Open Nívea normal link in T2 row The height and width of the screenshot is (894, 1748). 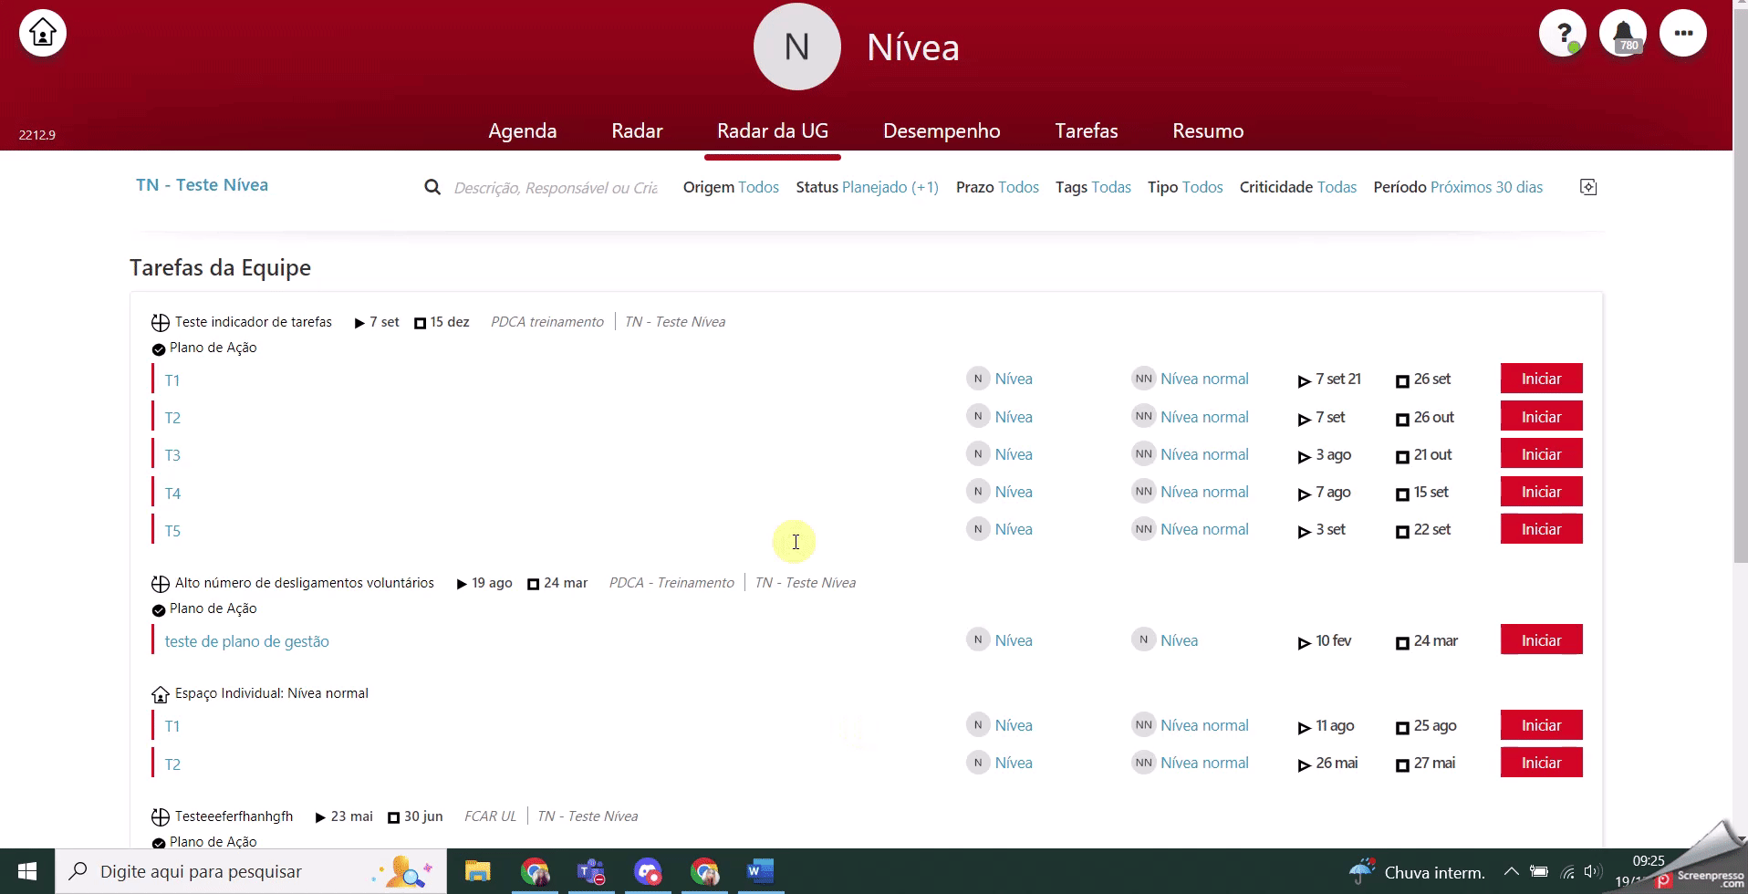[1204, 417]
